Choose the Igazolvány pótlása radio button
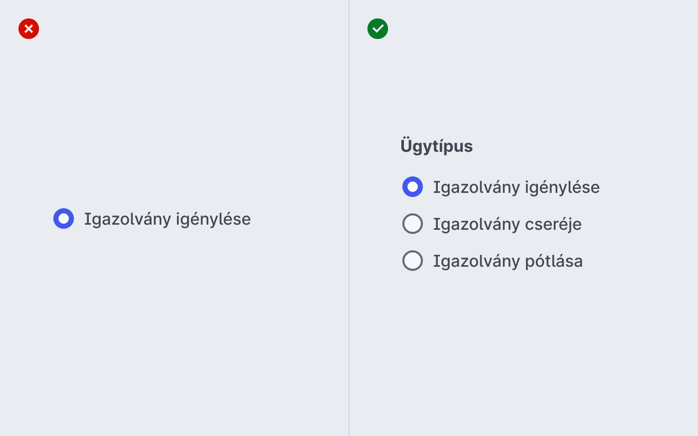The height and width of the screenshot is (436, 698). click(413, 261)
